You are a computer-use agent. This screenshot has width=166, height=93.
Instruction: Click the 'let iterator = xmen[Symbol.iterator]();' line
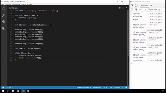coord(34,25)
